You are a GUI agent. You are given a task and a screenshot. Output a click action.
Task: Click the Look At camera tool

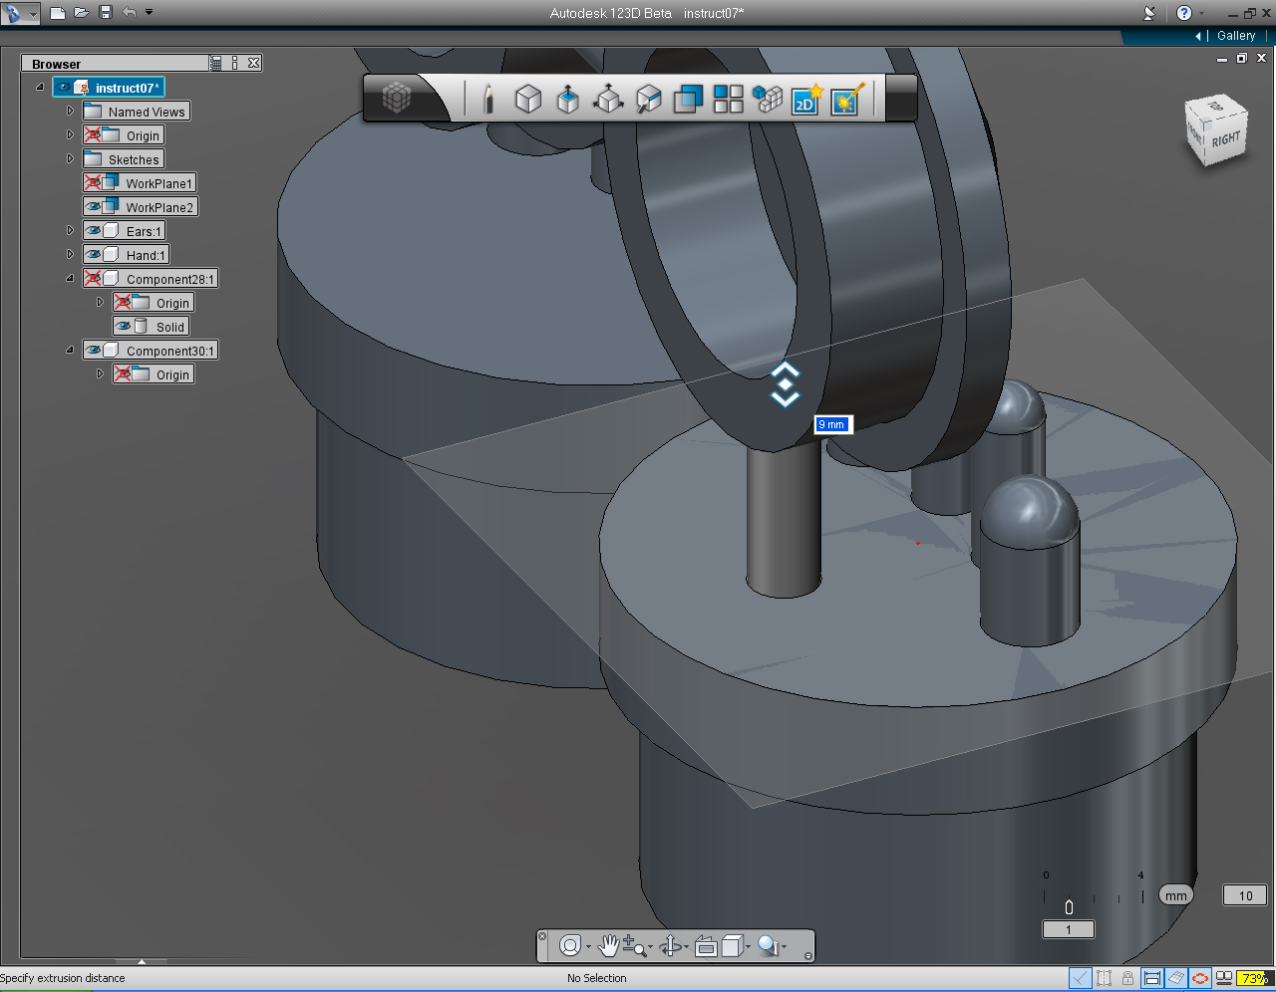tap(706, 946)
